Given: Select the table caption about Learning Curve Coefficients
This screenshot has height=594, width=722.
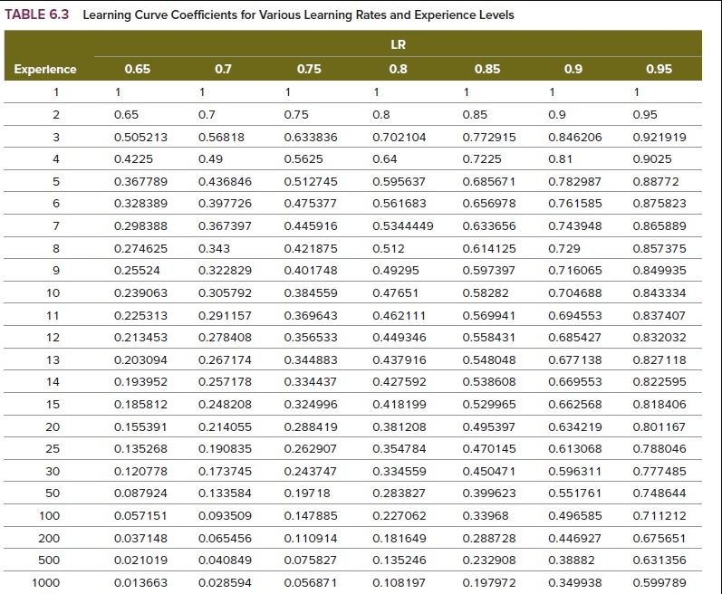Looking at the screenshot, I should (298, 15).
